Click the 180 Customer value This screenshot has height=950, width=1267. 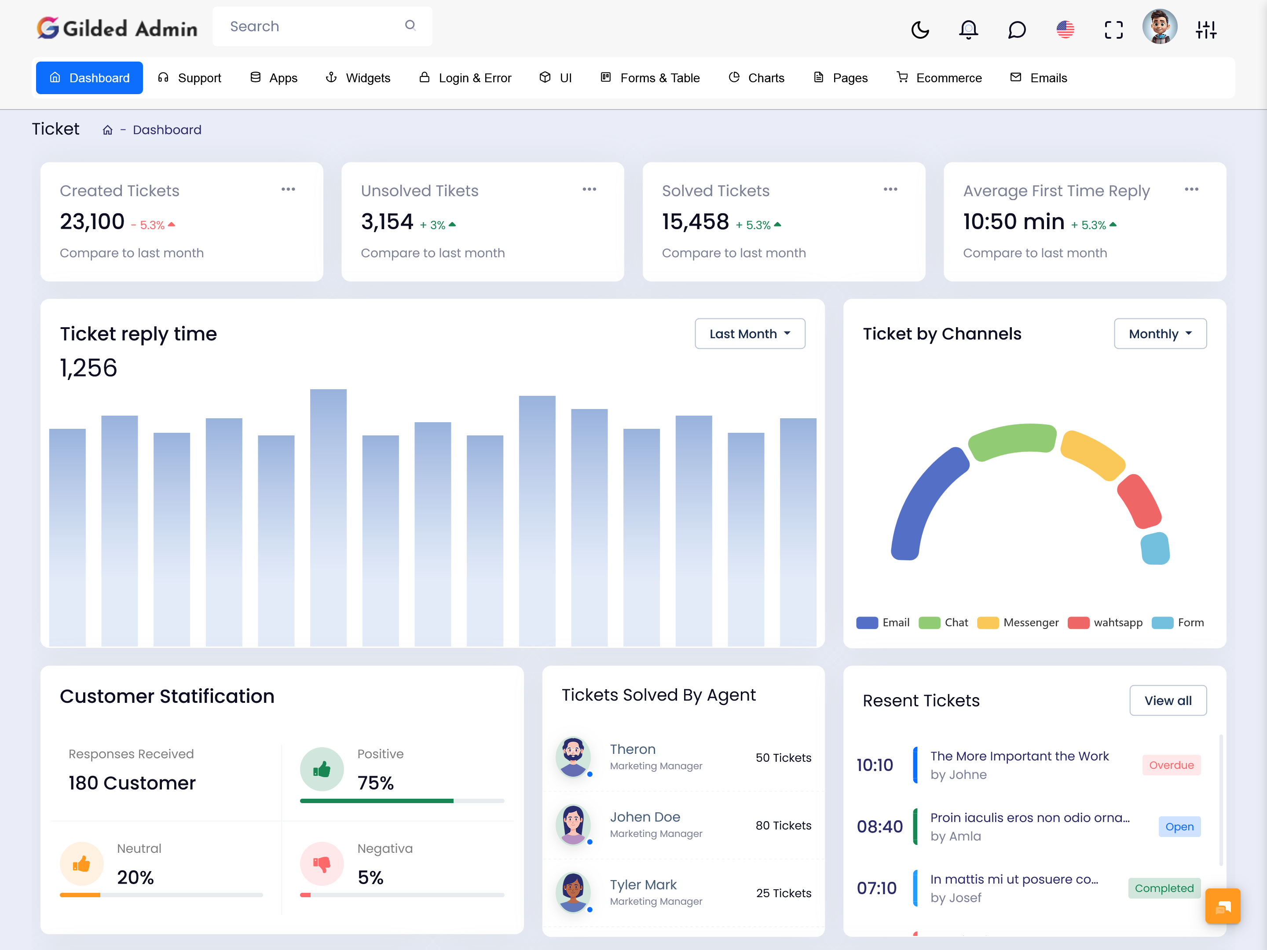(132, 783)
